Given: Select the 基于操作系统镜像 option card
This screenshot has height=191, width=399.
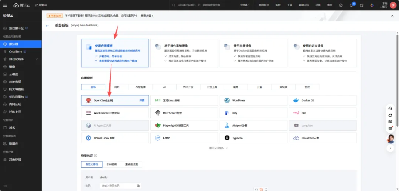Looking at the screenshot, I should click(184, 53).
